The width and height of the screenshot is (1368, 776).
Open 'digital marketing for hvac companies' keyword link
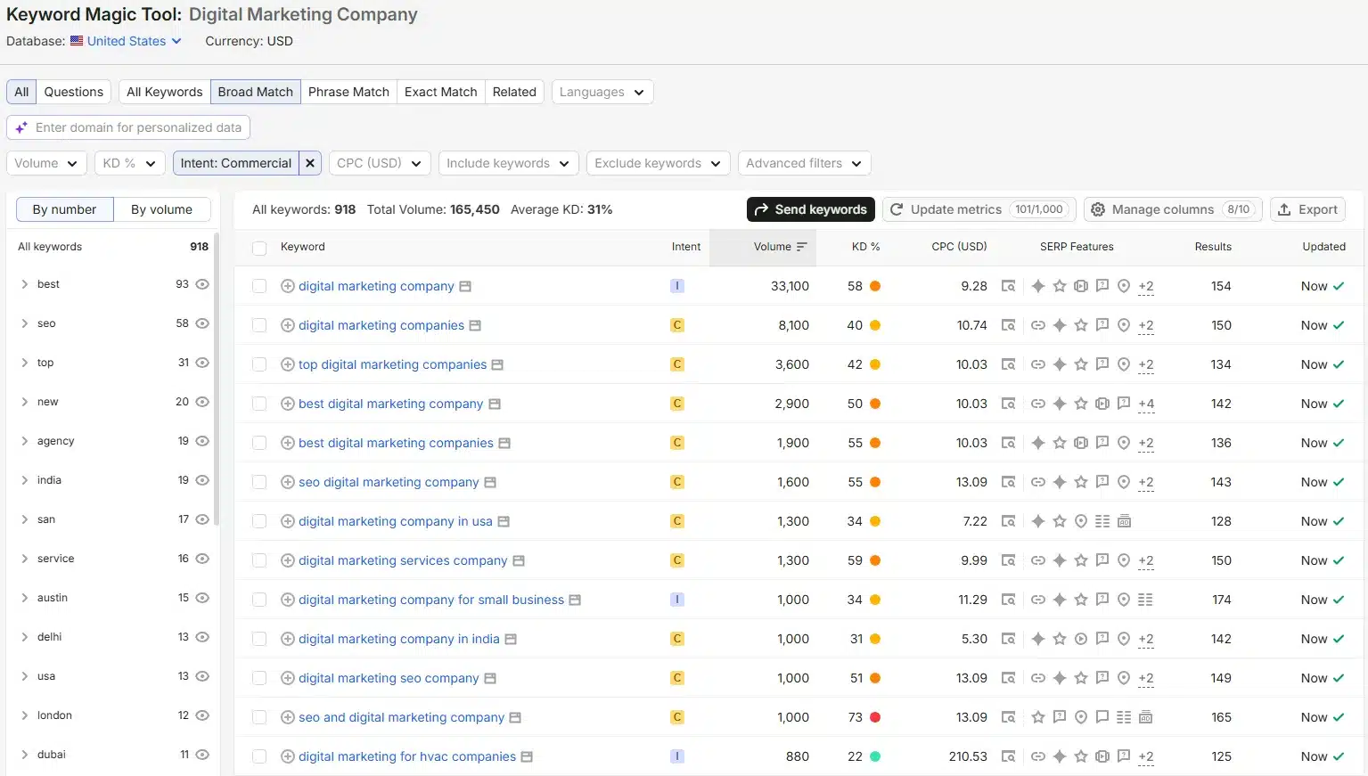pos(407,756)
